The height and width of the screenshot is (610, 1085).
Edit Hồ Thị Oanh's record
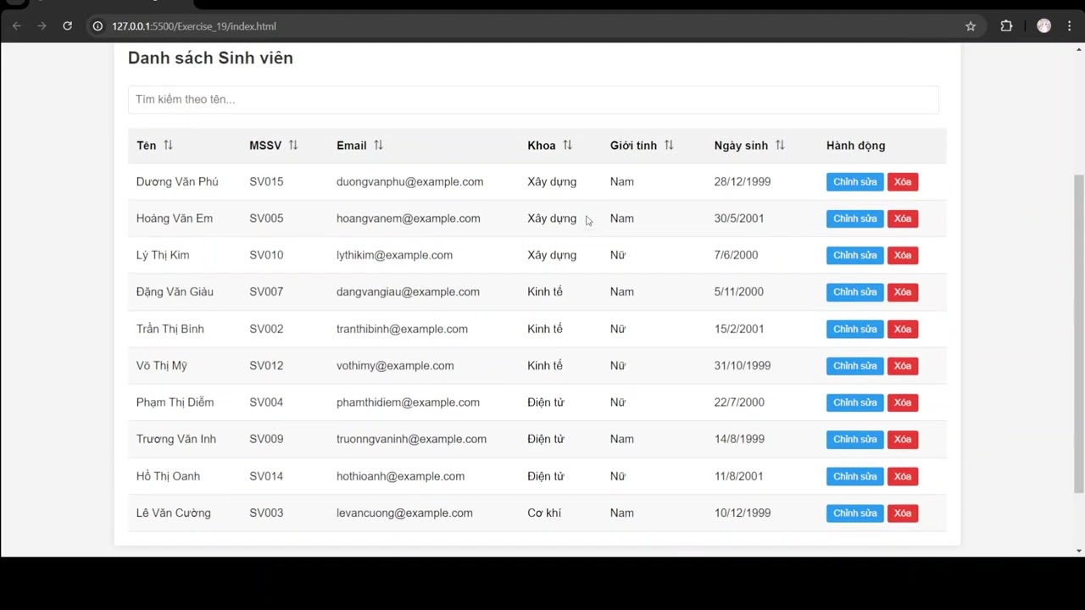click(x=854, y=476)
